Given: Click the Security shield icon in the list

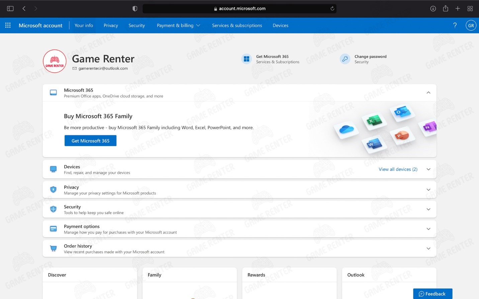Looking at the screenshot, I should point(53,209).
